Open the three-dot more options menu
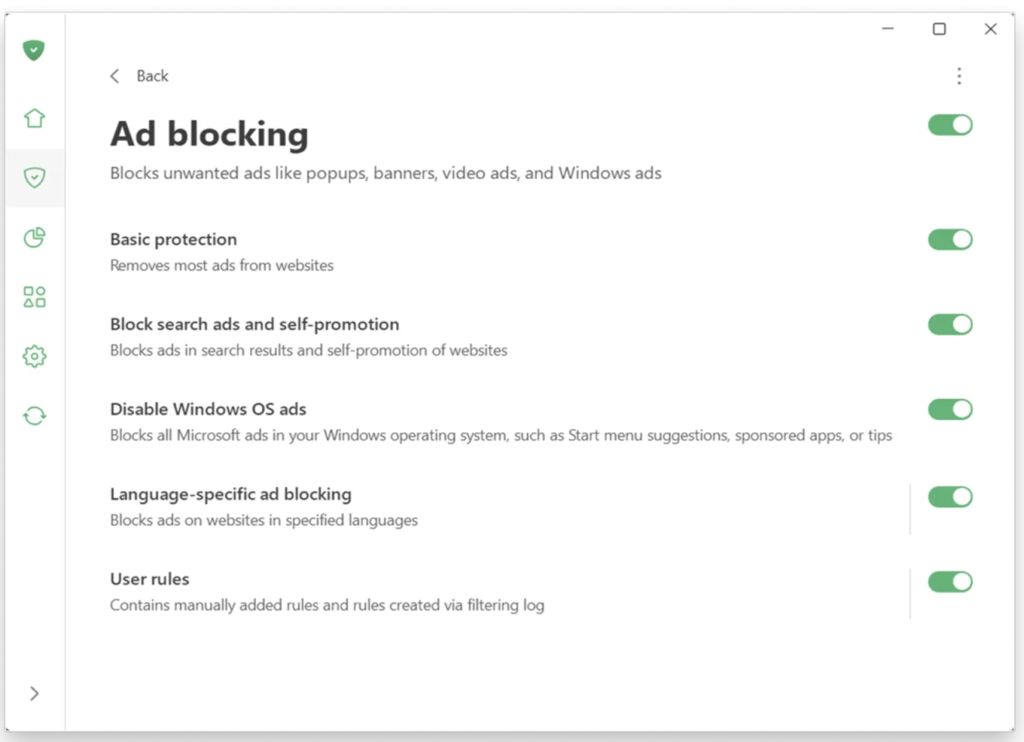 pos(958,76)
